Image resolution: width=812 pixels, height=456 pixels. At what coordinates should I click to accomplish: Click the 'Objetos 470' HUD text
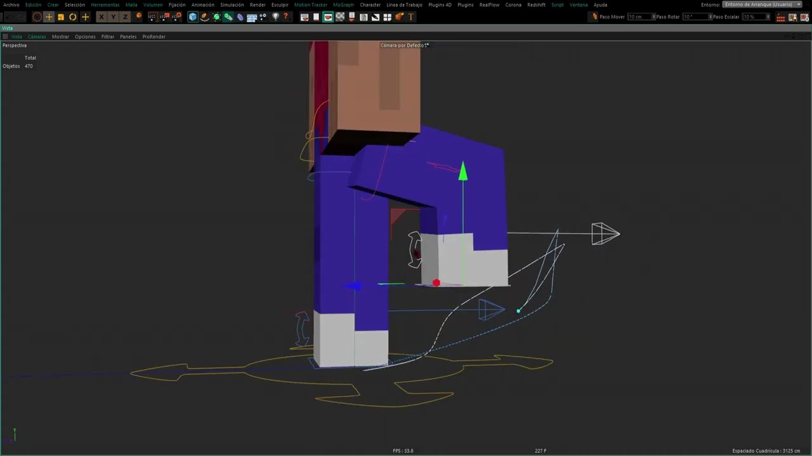tap(18, 66)
